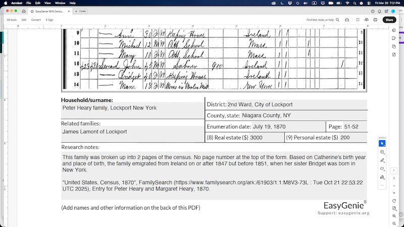The height and width of the screenshot is (227, 404).
Task: Open the File menu
Action: click(29, 3)
